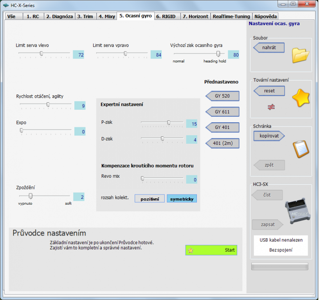Select the pozitivní collective range option
Viewport: 319px width, 300px height.
click(x=150, y=199)
